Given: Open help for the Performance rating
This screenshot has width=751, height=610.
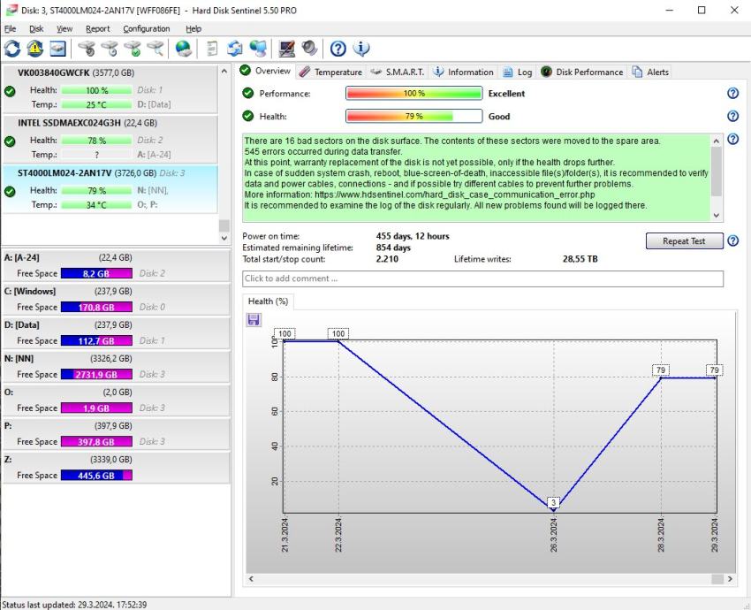Looking at the screenshot, I should click(732, 94).
